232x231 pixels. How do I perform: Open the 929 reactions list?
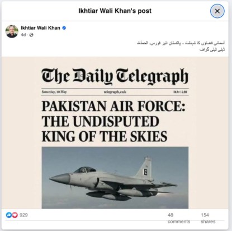coord(23,215)
